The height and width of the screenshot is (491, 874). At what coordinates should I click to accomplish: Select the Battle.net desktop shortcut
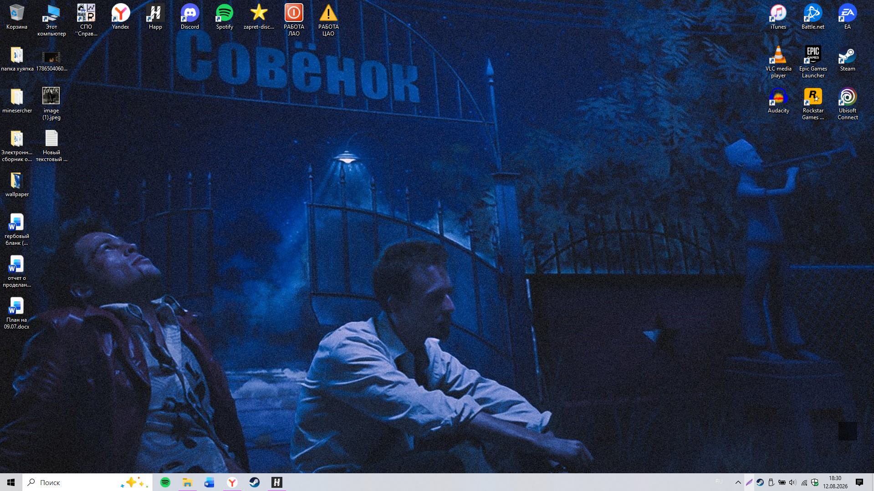click(813, 17)
